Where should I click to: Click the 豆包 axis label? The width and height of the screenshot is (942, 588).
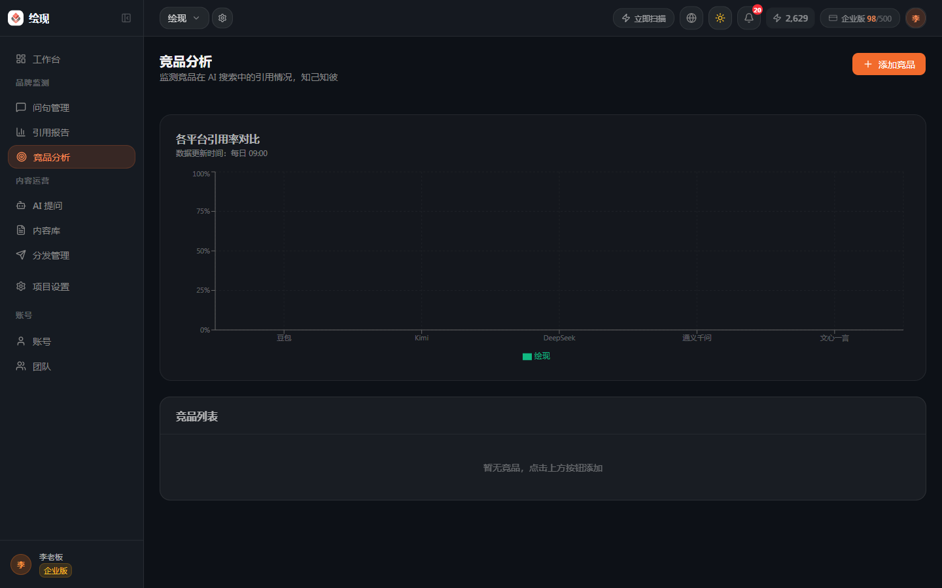[x=284, y=338]
